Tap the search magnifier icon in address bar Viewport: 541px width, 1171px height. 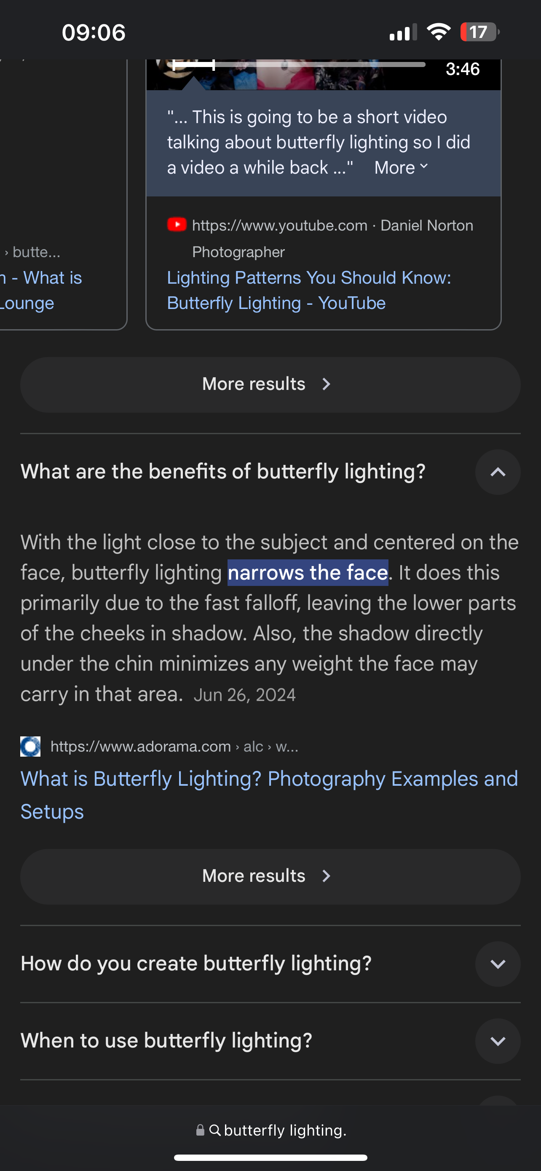pyautogui.click(x=215, y=1130)
